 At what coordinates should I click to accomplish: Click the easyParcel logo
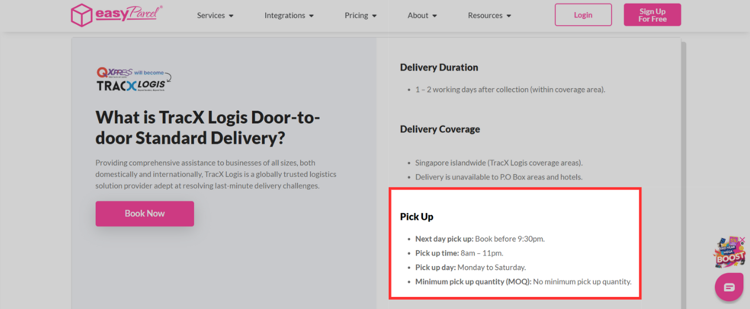(117, 15)
